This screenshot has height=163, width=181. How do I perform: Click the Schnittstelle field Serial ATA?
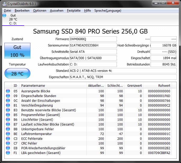pyautogui.click(x=93, y=52)
